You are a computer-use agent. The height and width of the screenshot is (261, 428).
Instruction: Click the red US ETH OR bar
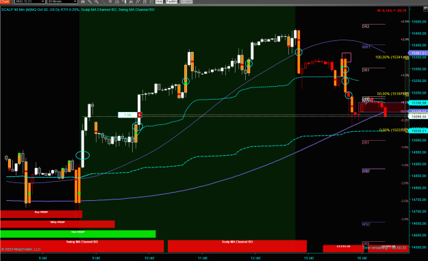point(343,249)
